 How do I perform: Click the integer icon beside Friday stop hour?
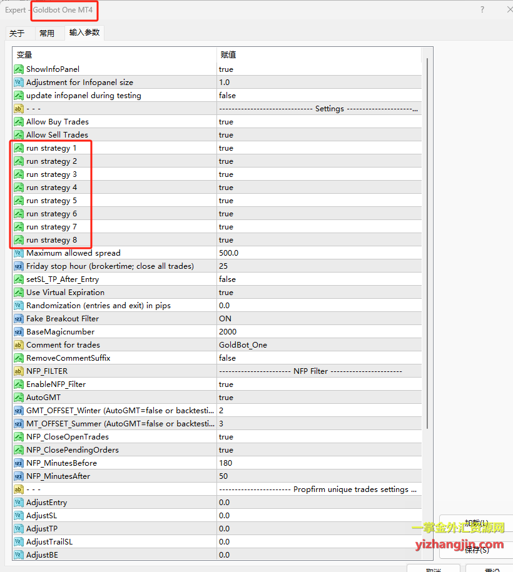click(19, 266)
